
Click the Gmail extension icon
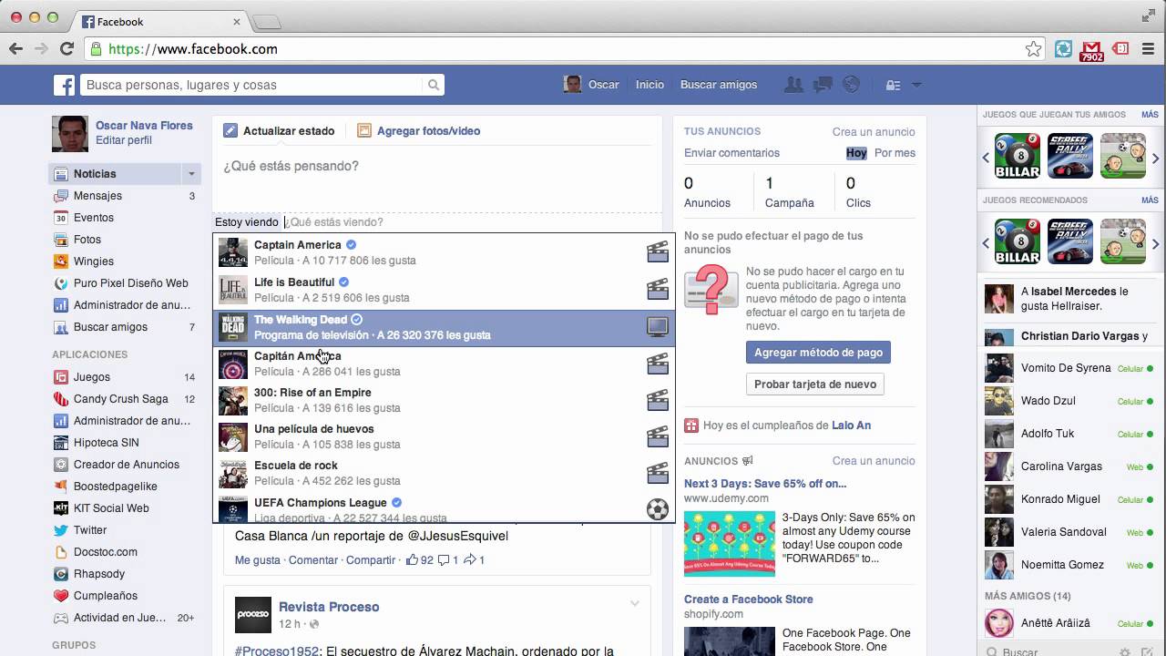[1091, 50]
